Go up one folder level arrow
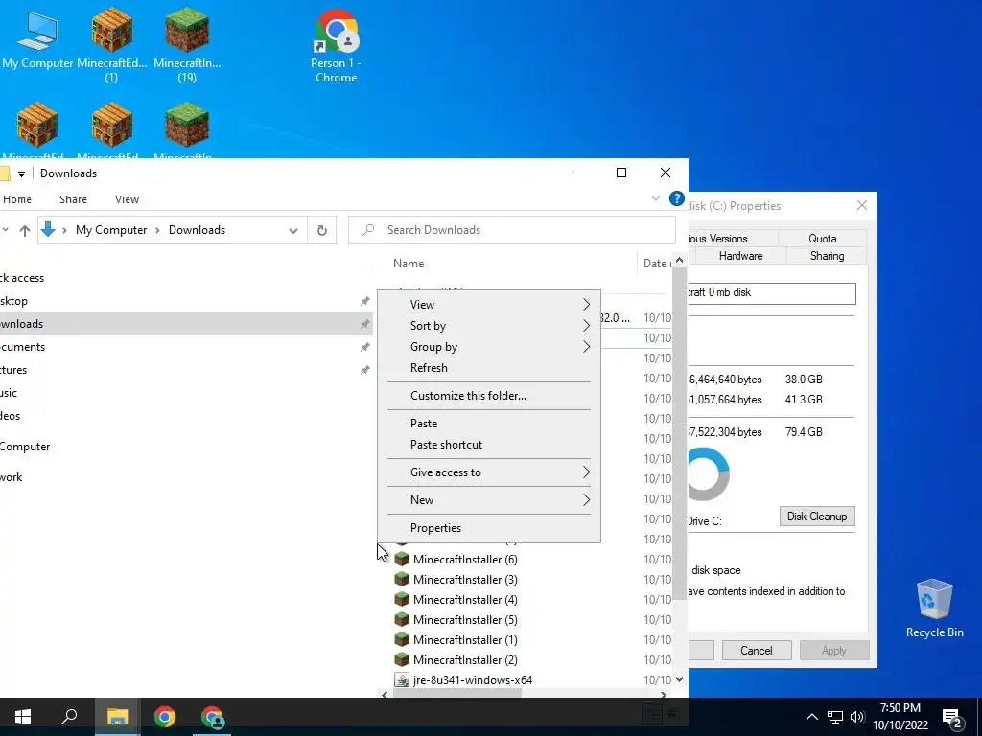Viewport: 982px width, 736px height. point(24,230)
